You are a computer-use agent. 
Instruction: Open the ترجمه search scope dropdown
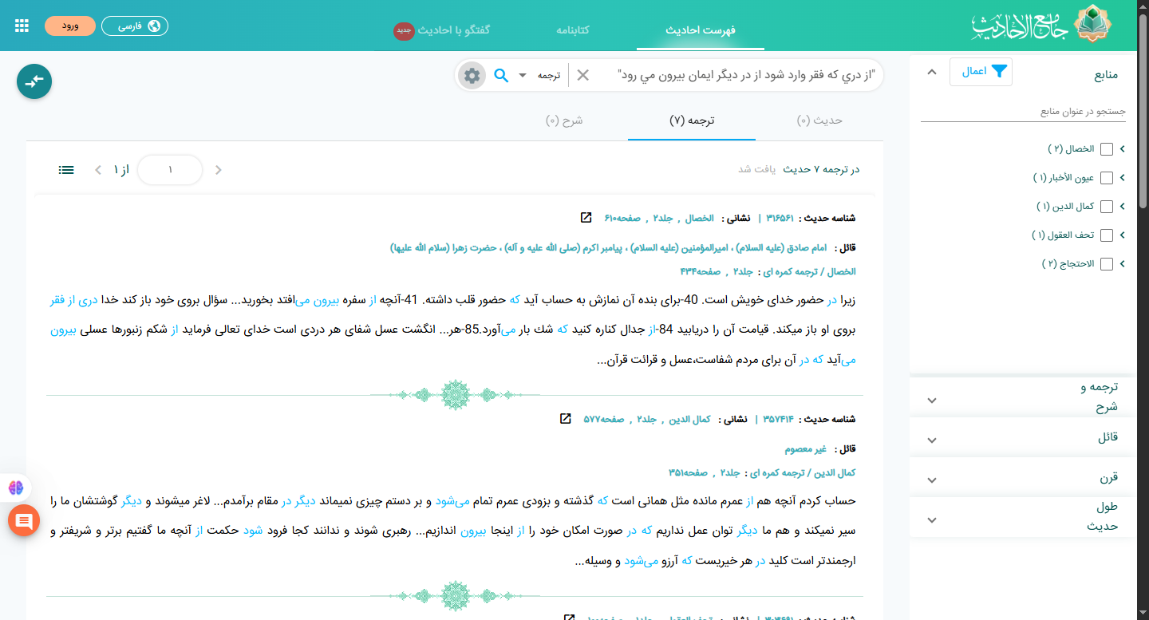[x=532, y=76]
